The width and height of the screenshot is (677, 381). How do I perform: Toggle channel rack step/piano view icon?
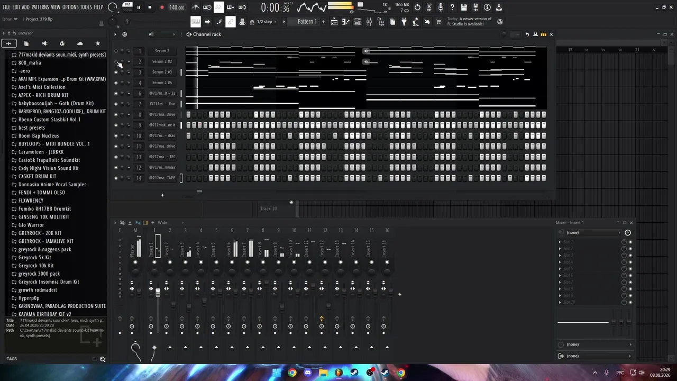click(x=543, y=34)
